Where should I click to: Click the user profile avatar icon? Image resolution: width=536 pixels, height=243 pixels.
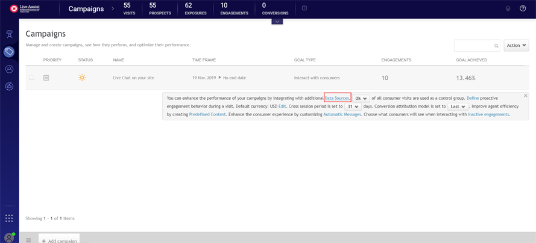9,237
